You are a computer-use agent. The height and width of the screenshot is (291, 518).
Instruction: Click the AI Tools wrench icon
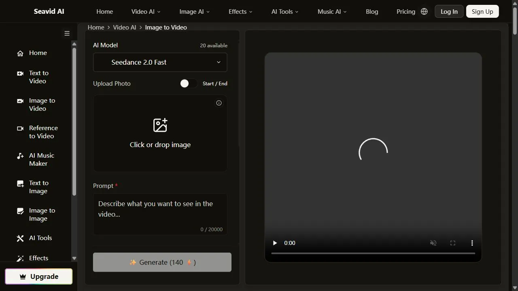20,238
